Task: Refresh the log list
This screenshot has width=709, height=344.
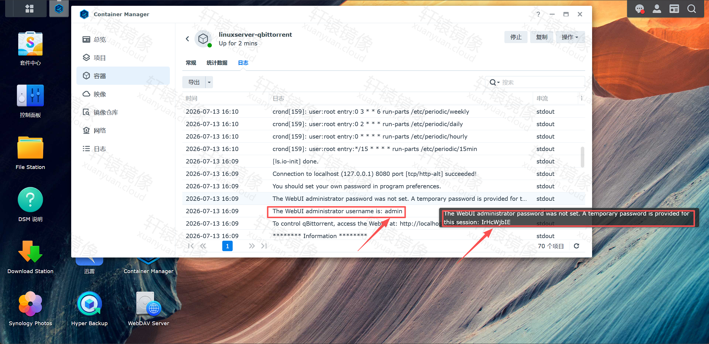Action: pyautogui.click(x=576, y=246)
